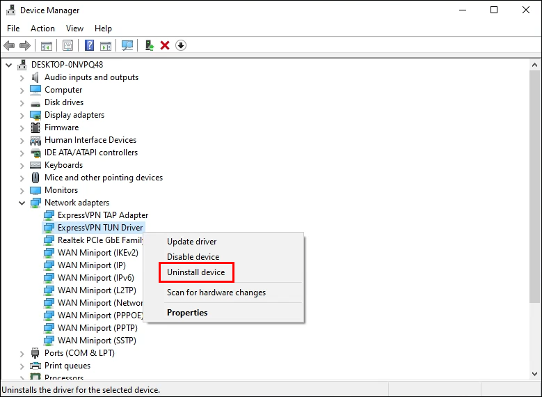Image resolution: width=542 pixels, height=397 pixels.
Task: Select Realtek PCIe GbE Family adapter
Action: pyautogui.click(x=100, y=240)
